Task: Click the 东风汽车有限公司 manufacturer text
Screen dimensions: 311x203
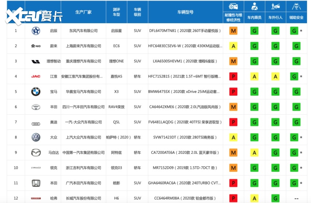Action: (83, 31)
